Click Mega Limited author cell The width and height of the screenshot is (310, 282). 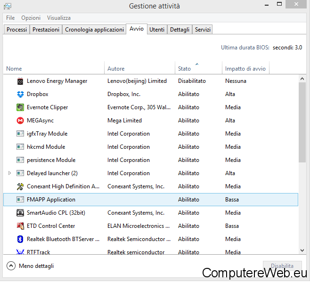coord(124,121)
